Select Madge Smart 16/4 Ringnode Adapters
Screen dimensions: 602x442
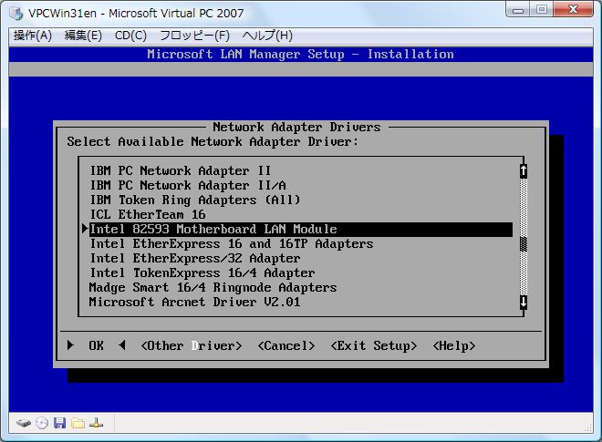(x=301, y=287)
